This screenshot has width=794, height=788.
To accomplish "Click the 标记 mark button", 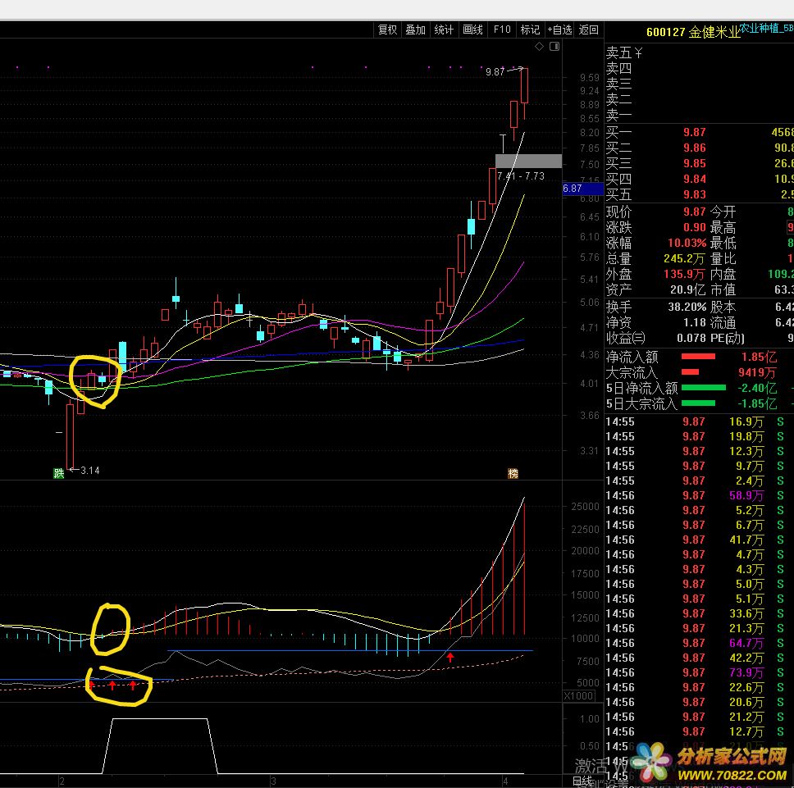I will point(530,30).
